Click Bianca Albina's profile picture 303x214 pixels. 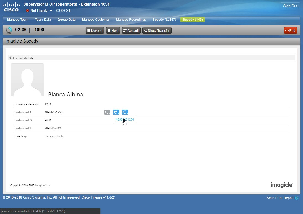point(27,80)
